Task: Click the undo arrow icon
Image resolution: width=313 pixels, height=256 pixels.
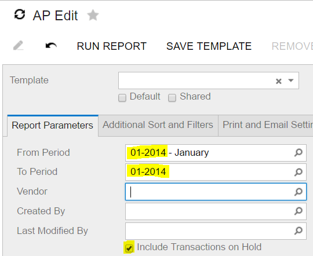Action: (x=51, y=46)
